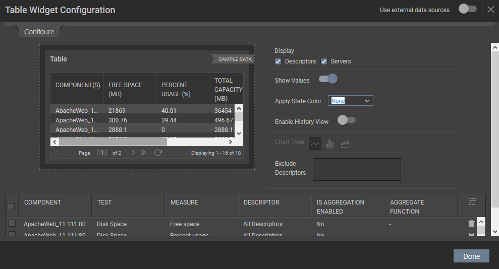The height and width of the screenshot is (269, 499).
Task: Check the ApacheWeb_11.111:80 Free space row checkbox
Action: pyautogui.click(x=12, y=223)
